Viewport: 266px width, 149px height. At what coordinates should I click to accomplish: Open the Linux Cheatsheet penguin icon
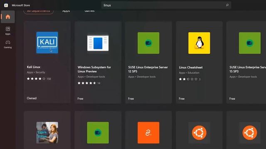[x=199, y=43]
